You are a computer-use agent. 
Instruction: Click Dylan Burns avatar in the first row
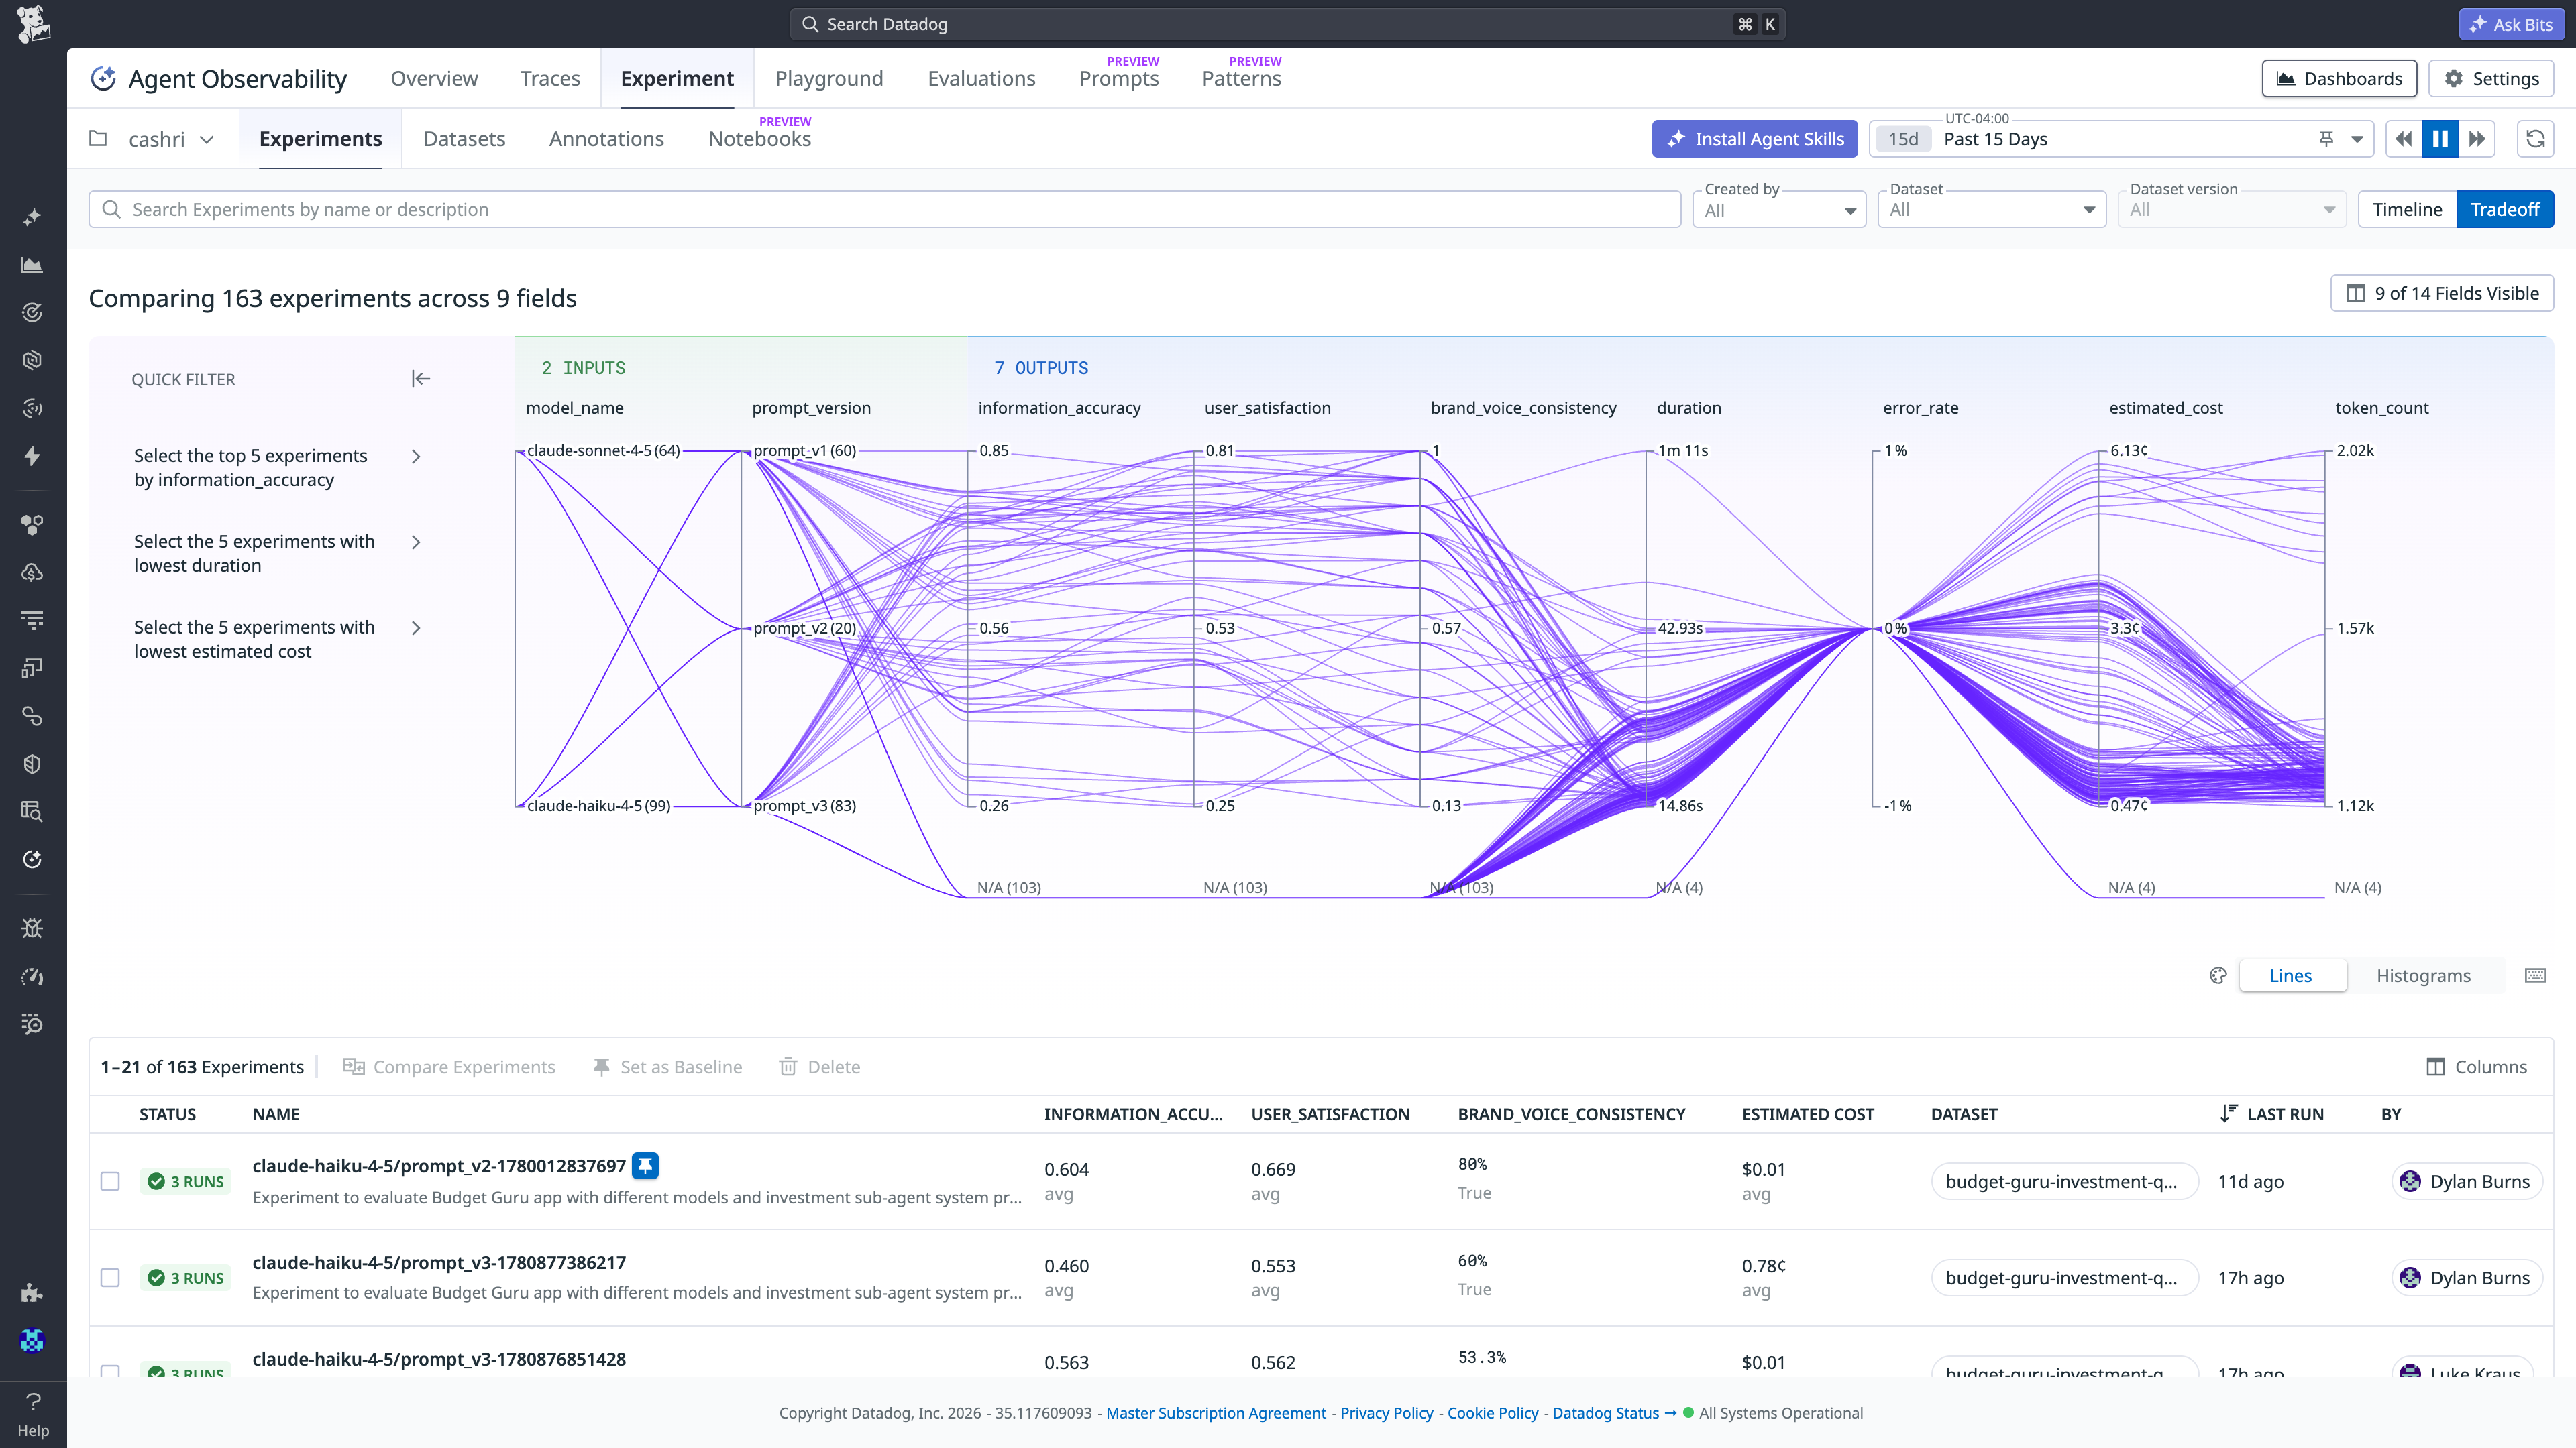click(2410, 1181)
